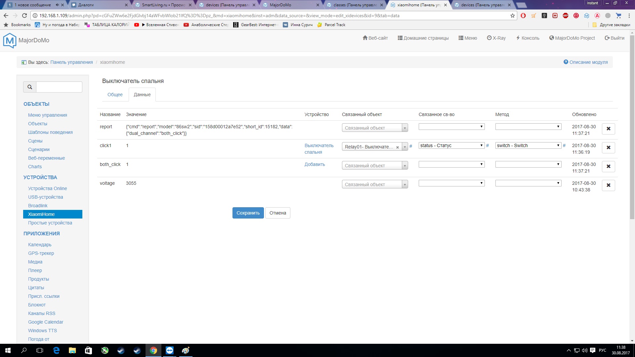Click the sidebar search input field
The image size is (635, 357).
pos(59,87)
